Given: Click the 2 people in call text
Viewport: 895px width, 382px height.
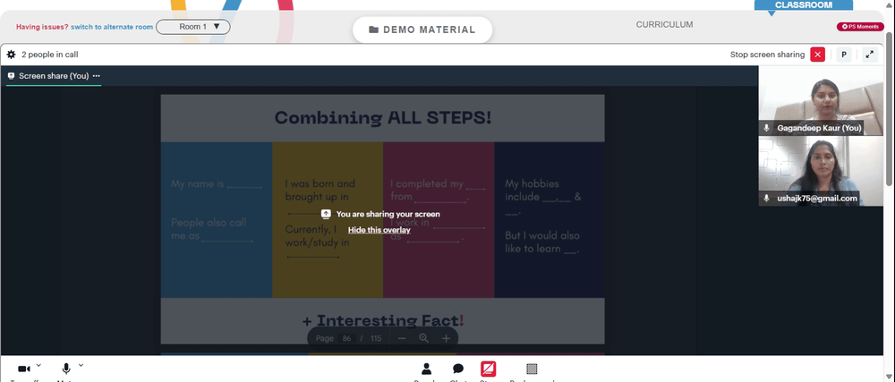Looking at the screenshot, I should pos(49,55).
